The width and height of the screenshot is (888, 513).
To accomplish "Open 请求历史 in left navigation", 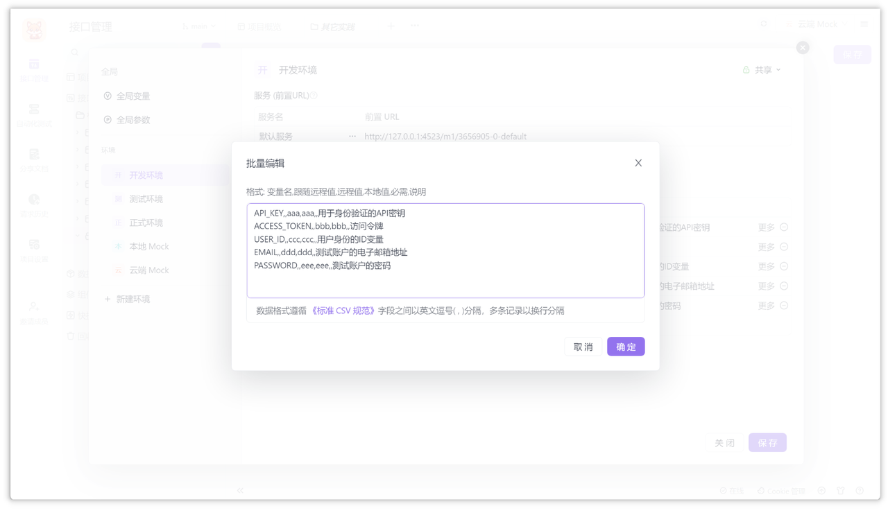I will pos(34,205).
